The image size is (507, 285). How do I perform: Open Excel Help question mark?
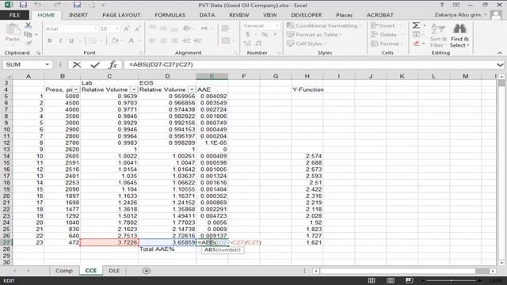click(442, 5)
